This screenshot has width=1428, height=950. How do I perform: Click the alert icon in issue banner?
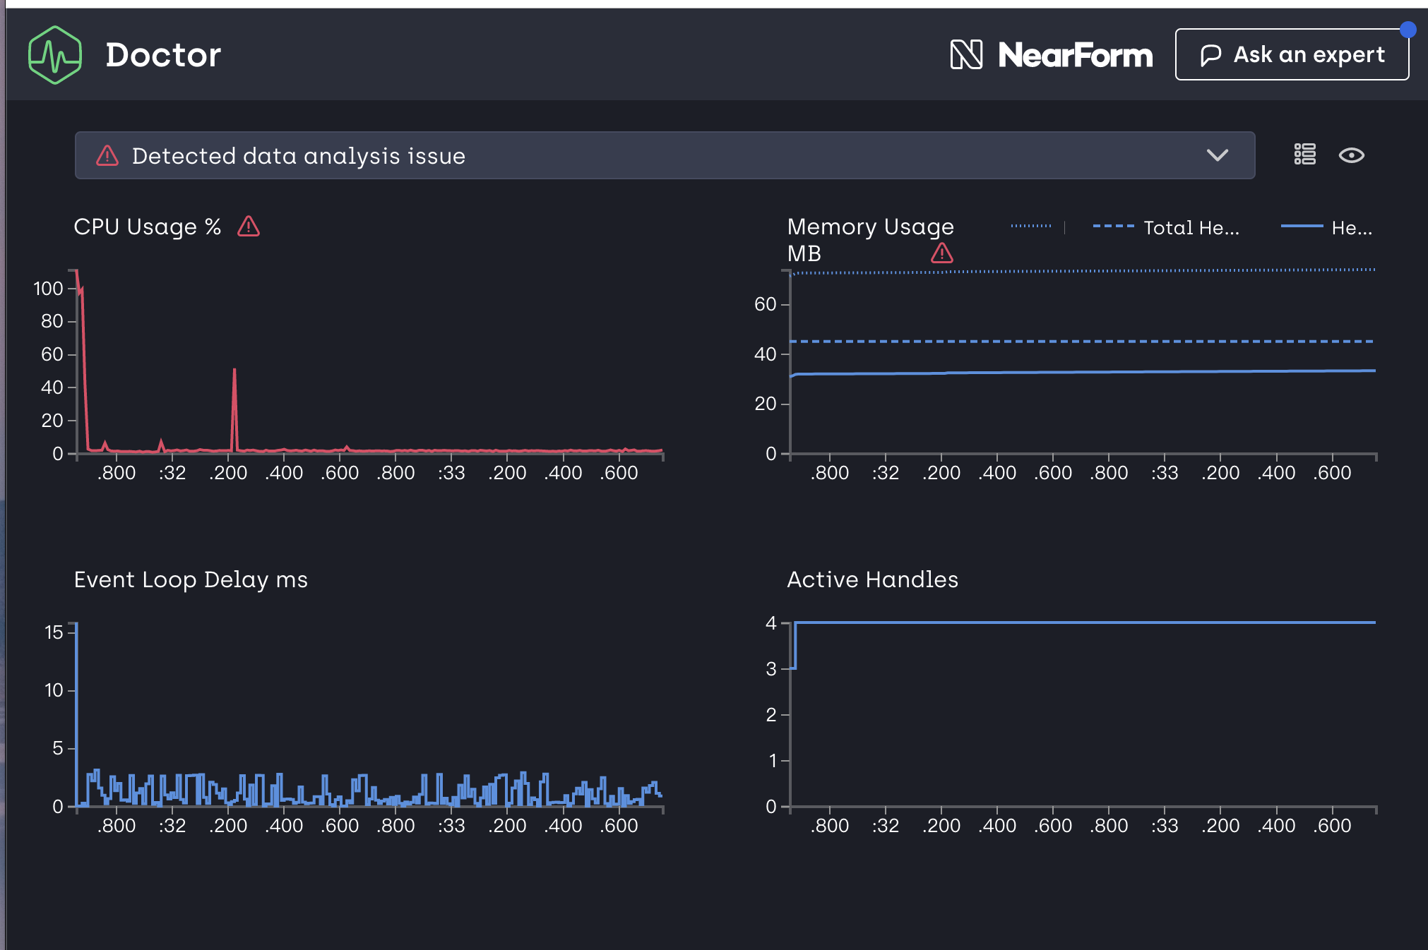(107, 155)
